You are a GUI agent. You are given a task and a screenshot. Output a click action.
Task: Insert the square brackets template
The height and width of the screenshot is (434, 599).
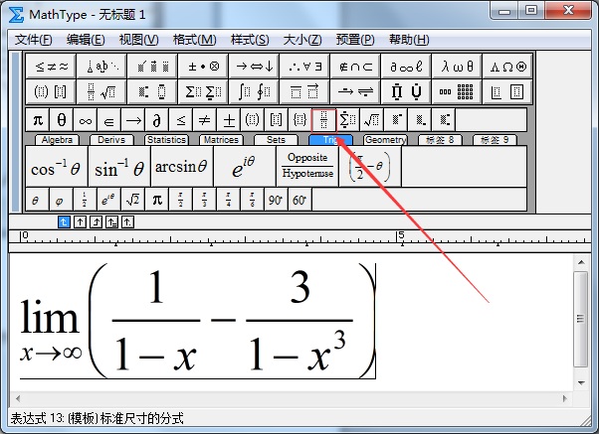276,120
